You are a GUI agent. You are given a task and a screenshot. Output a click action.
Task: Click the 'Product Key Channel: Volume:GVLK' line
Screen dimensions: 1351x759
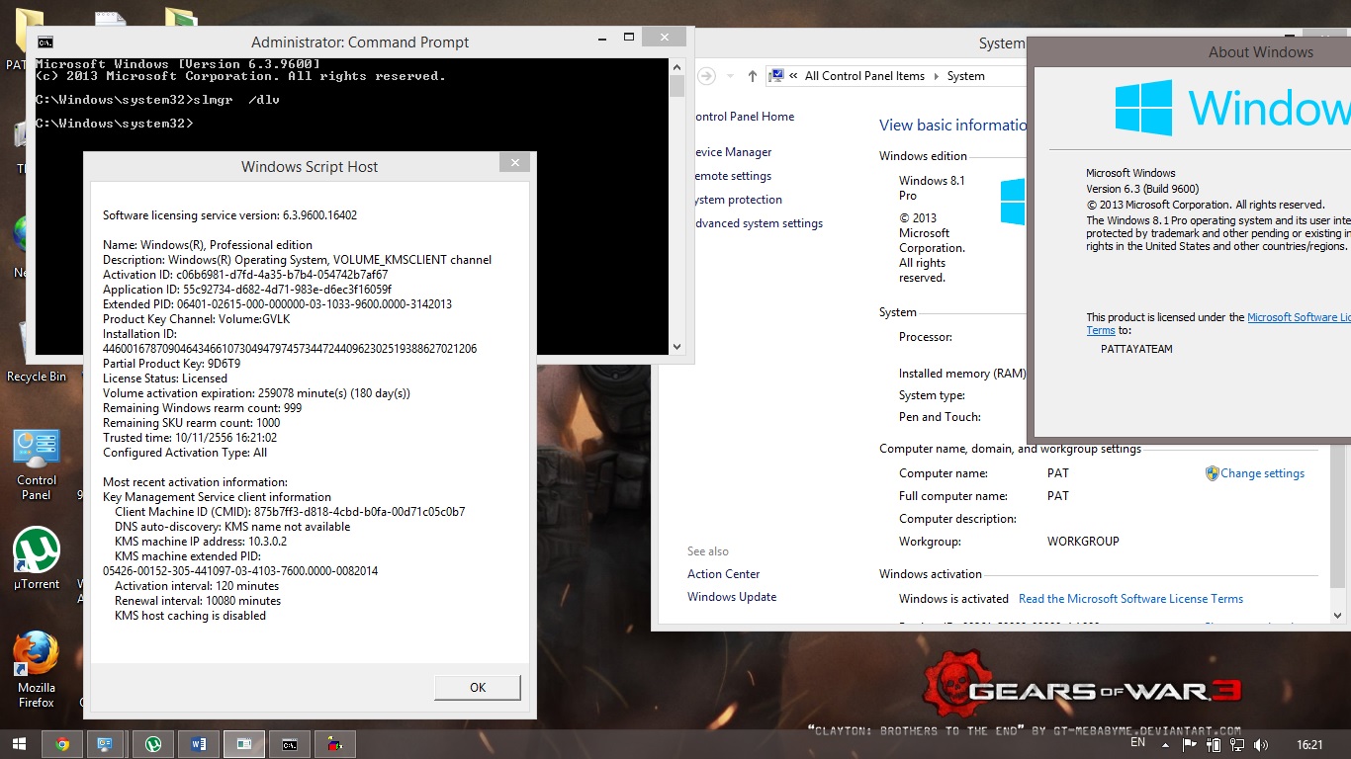click(199, 319)
